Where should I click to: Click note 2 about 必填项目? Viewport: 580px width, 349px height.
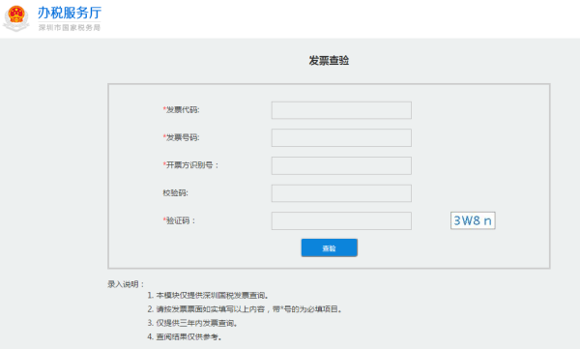tap(245, 309)
